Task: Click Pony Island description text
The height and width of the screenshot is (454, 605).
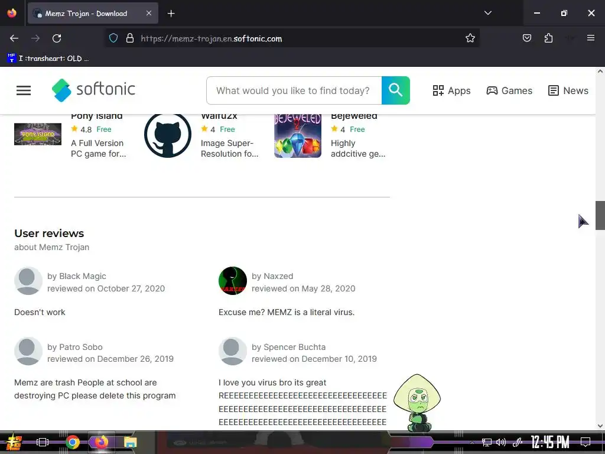Action: (x=99, y=148)
